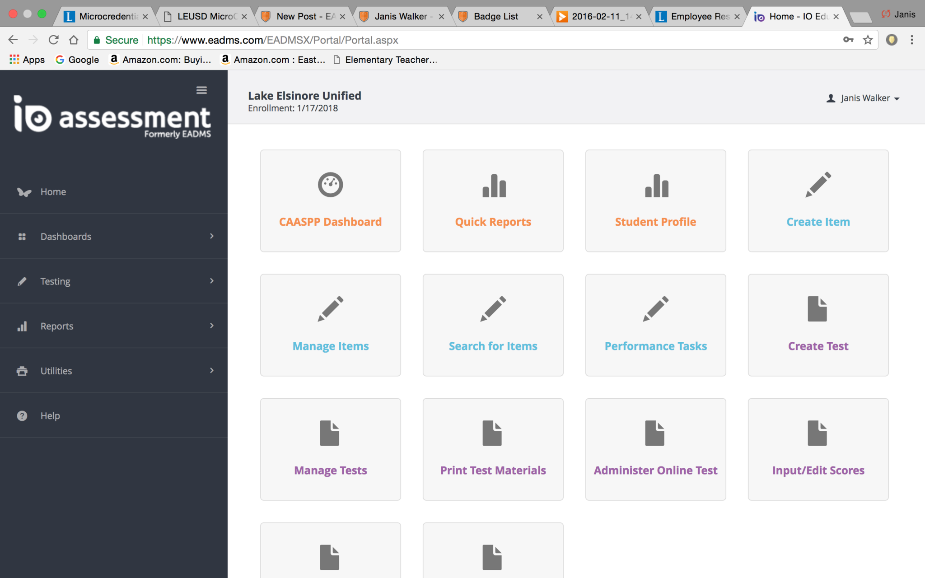Click the Create Item pencil icon

click(x=818, y=185)
